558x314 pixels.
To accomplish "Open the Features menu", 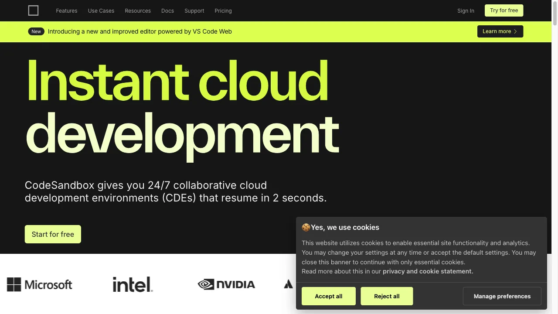I will pyautogui.click(x=67, y=11).
